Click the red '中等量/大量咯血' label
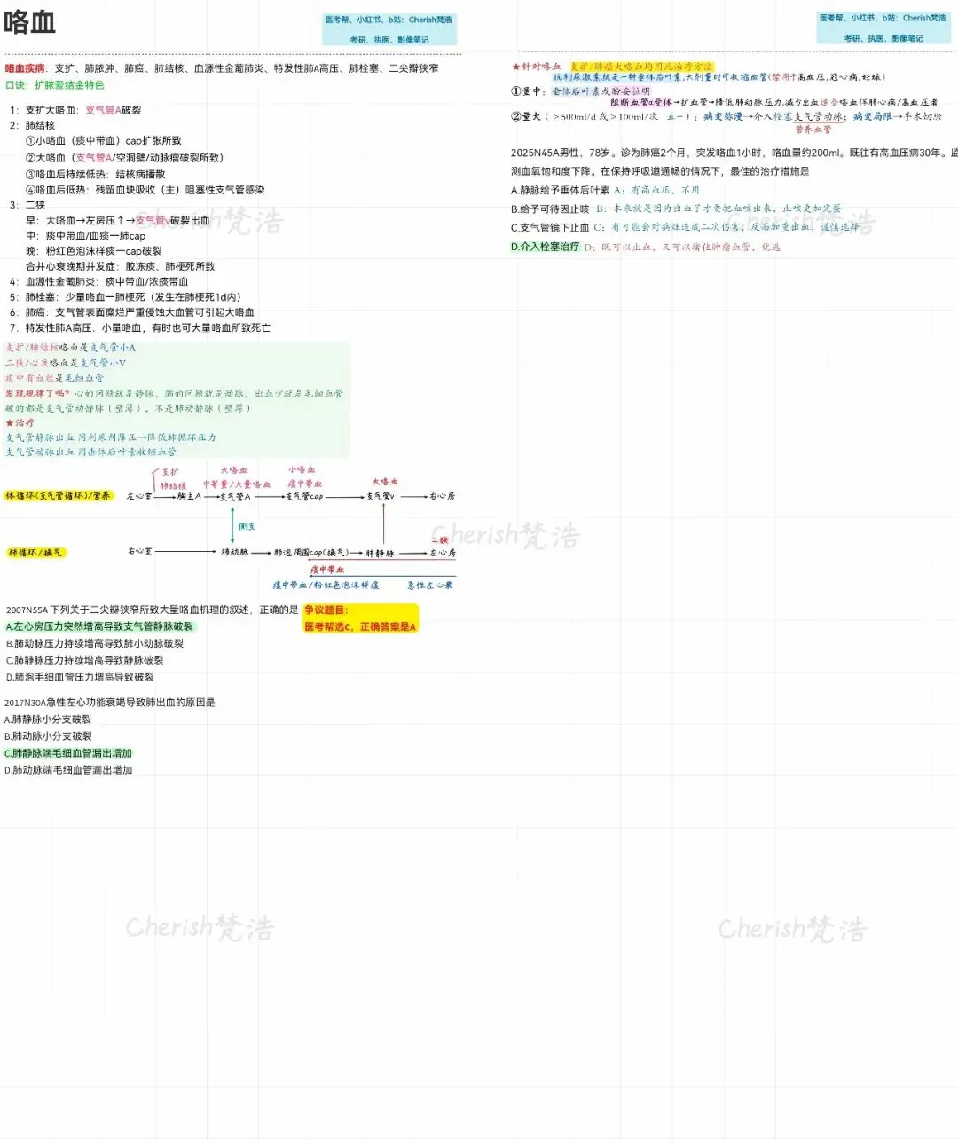The image size is (958, 1141). click(237, 484)
